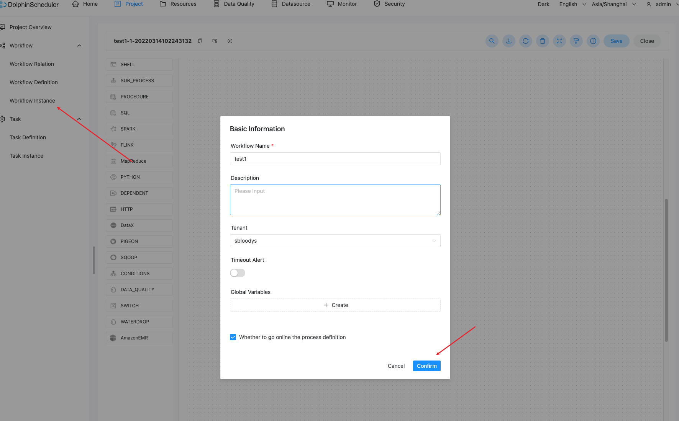This screenshot has width=679, height=421.
Task: Click the refresh DAG icon
Action: coord(526,41)
